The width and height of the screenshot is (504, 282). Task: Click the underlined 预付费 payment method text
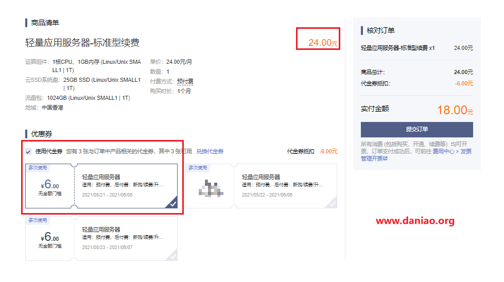185,82
